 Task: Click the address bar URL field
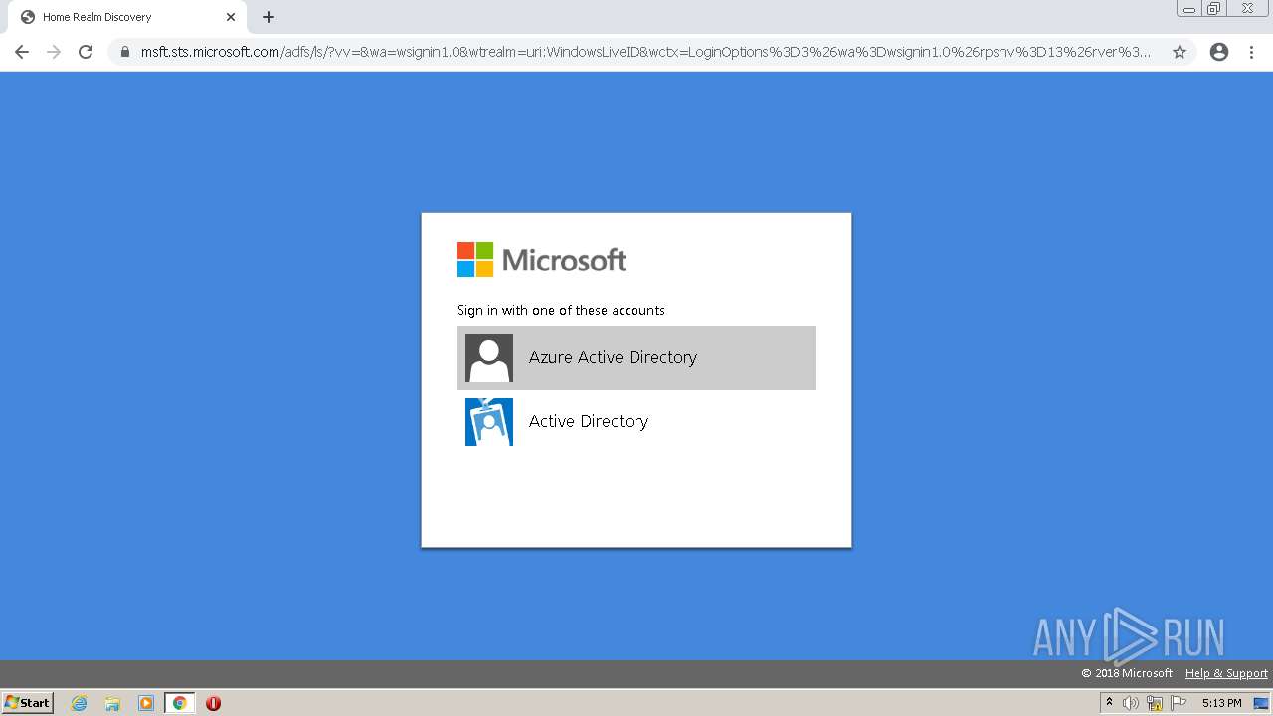(646, 52)
